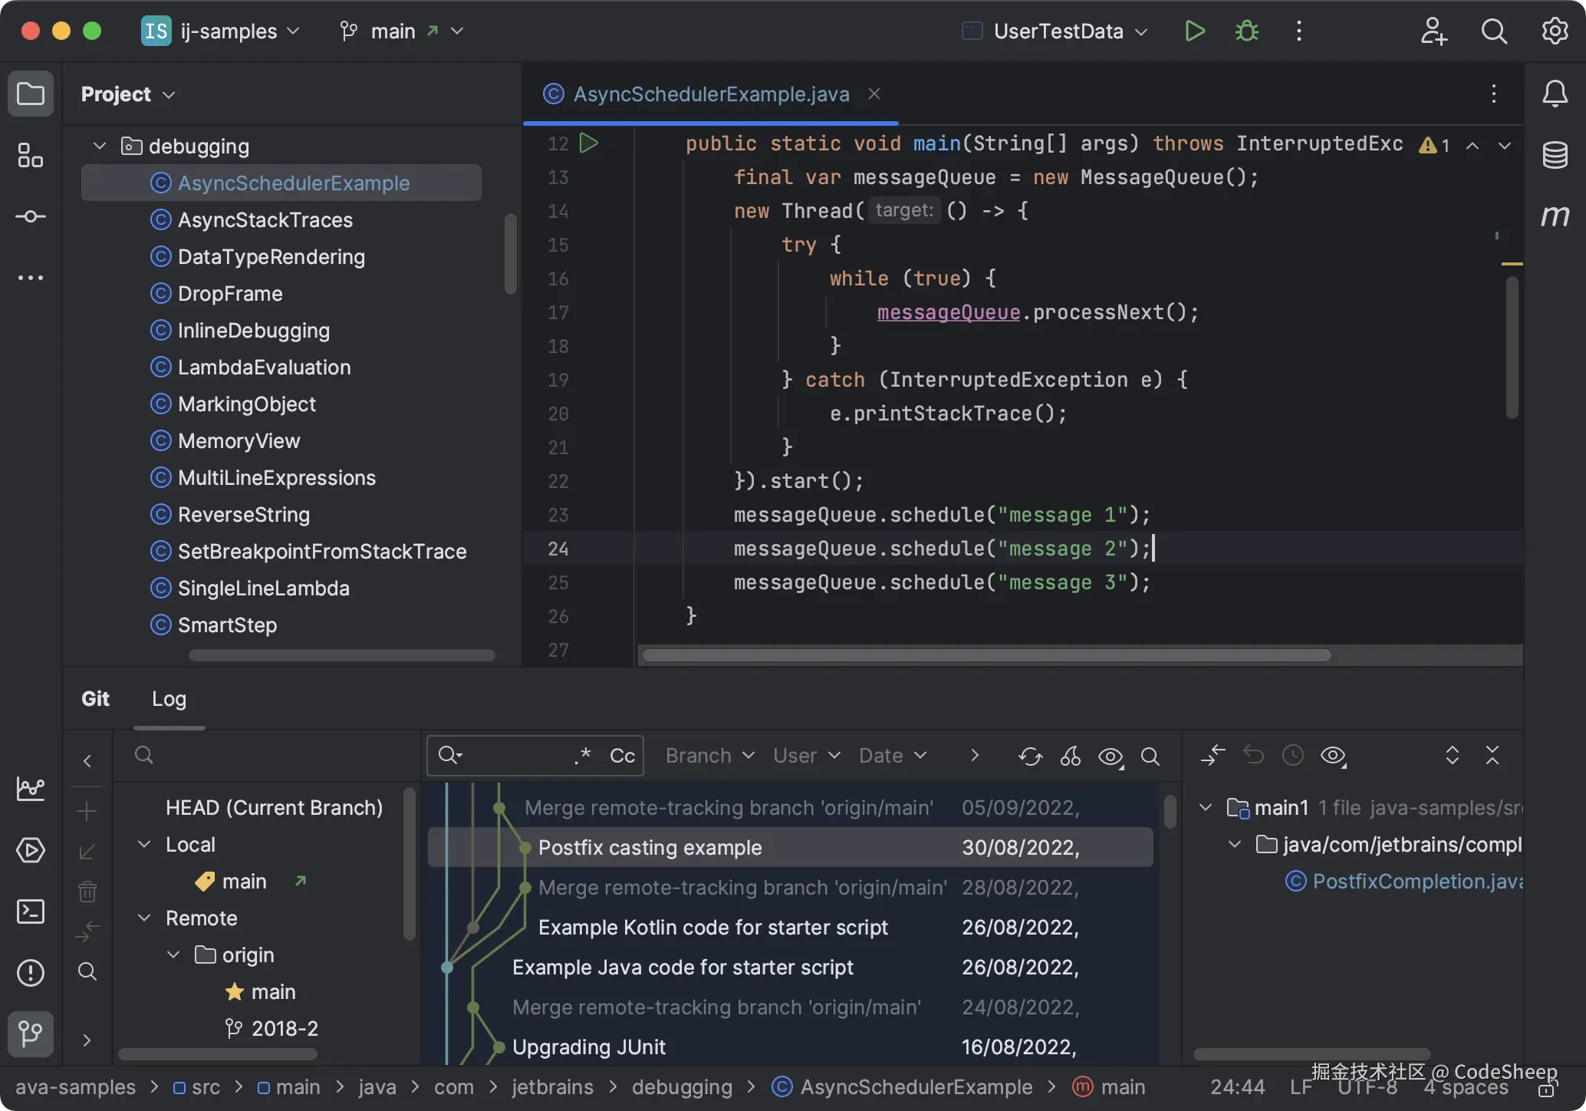Open the Database tool window
The image size is (1586, 1111).
coord(1555,155)
